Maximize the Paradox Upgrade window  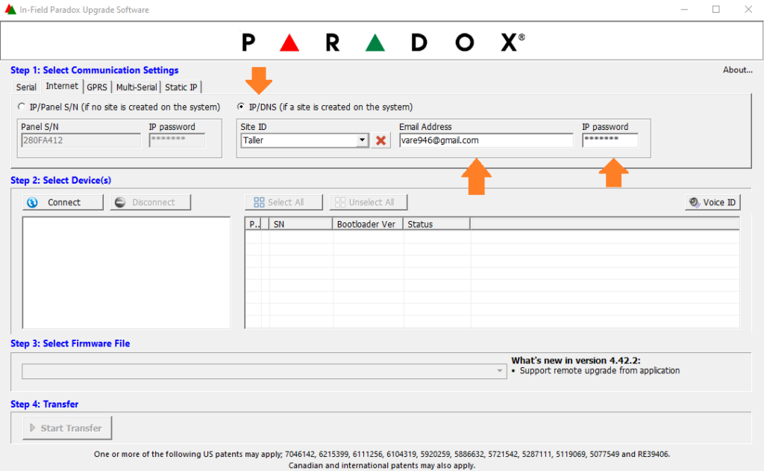tap(716, 9)
